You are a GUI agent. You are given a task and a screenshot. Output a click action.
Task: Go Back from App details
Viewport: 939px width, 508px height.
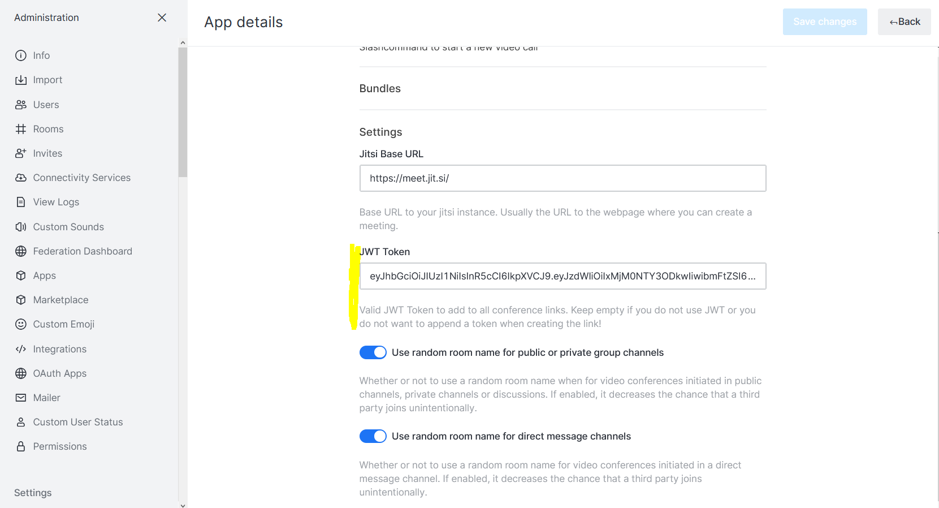click(x=904, y=21)
